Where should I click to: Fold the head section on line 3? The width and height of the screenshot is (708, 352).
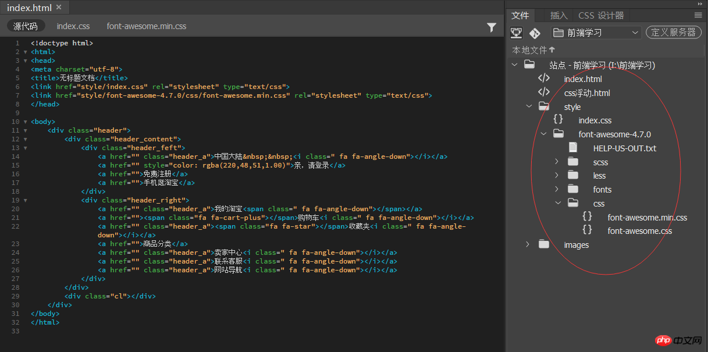(25, 61)
